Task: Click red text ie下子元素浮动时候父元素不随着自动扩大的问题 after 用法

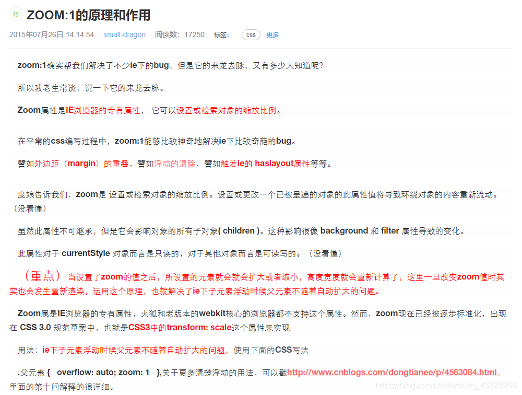Action: (134, 350)
